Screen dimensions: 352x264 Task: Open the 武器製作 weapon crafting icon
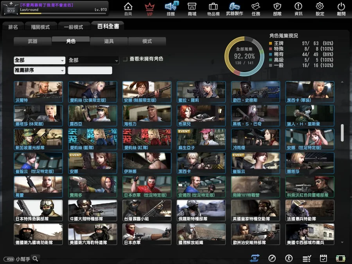235,9
